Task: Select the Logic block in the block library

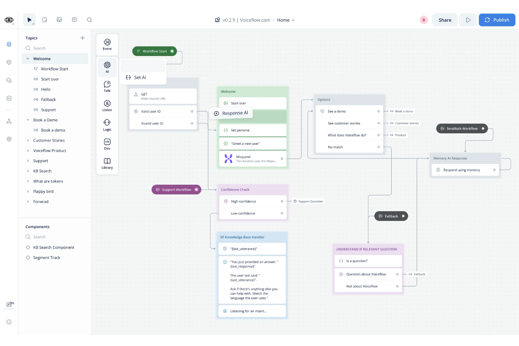Action: point(107,124)
